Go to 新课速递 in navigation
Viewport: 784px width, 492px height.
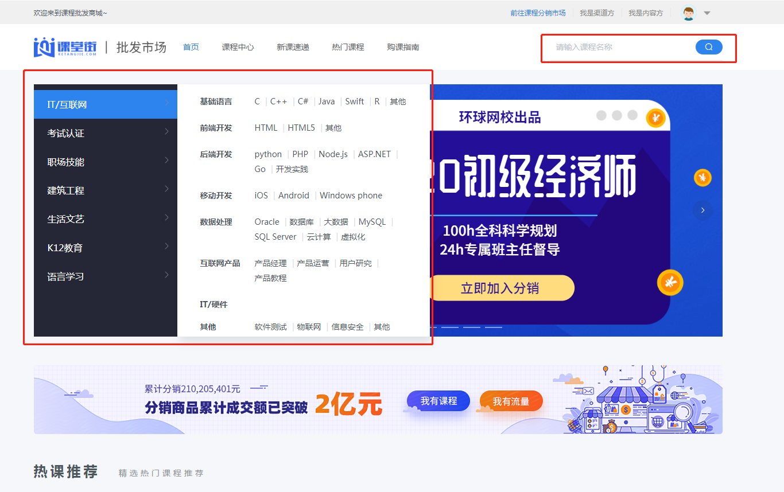[x=293, y=47]
